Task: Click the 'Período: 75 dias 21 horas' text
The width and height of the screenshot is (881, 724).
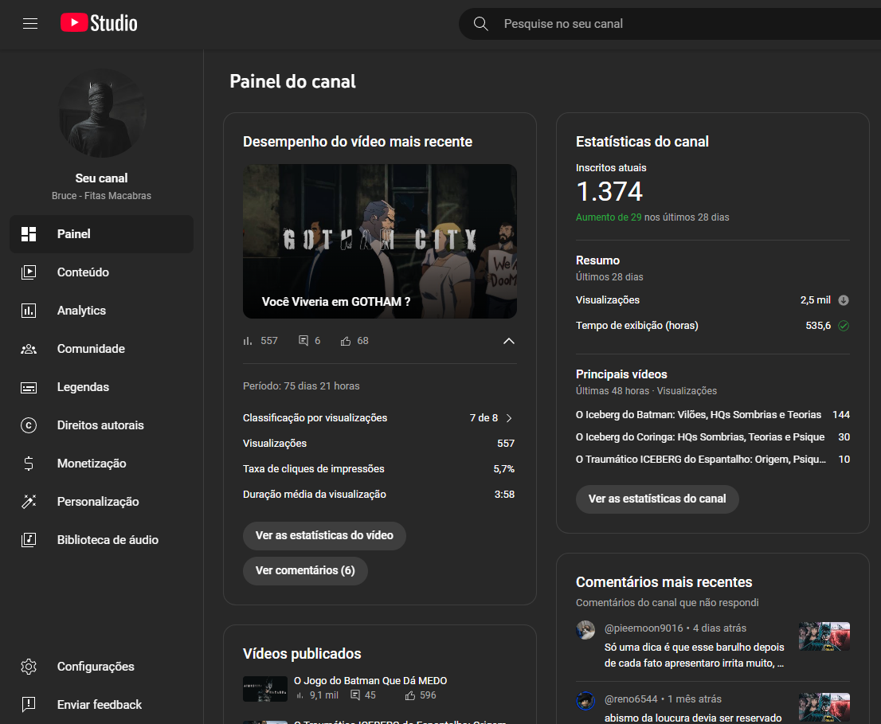Action: click(301, 386)
